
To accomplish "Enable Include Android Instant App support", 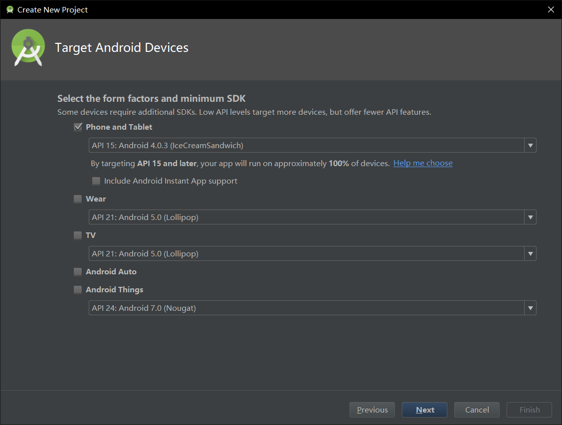I will click(x=96, y=181).
